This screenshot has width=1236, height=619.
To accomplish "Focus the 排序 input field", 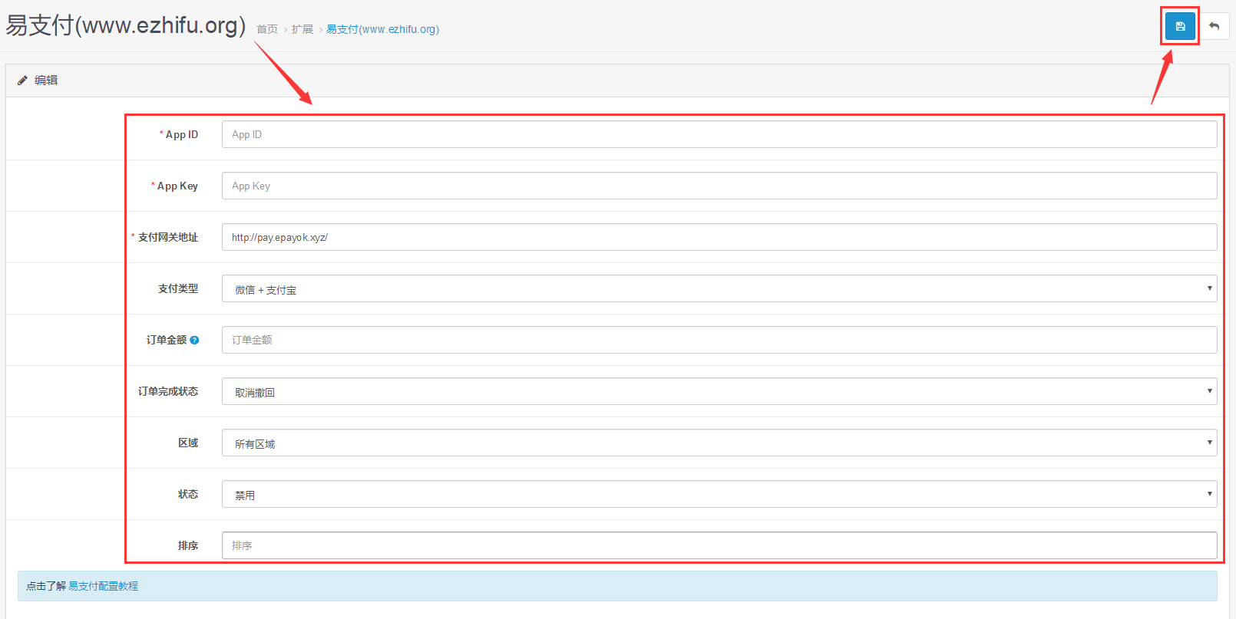I will pos(719,545).
